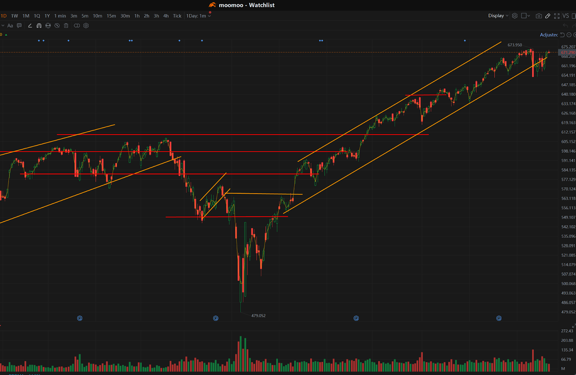Select the 3h interval

[156, 16]
